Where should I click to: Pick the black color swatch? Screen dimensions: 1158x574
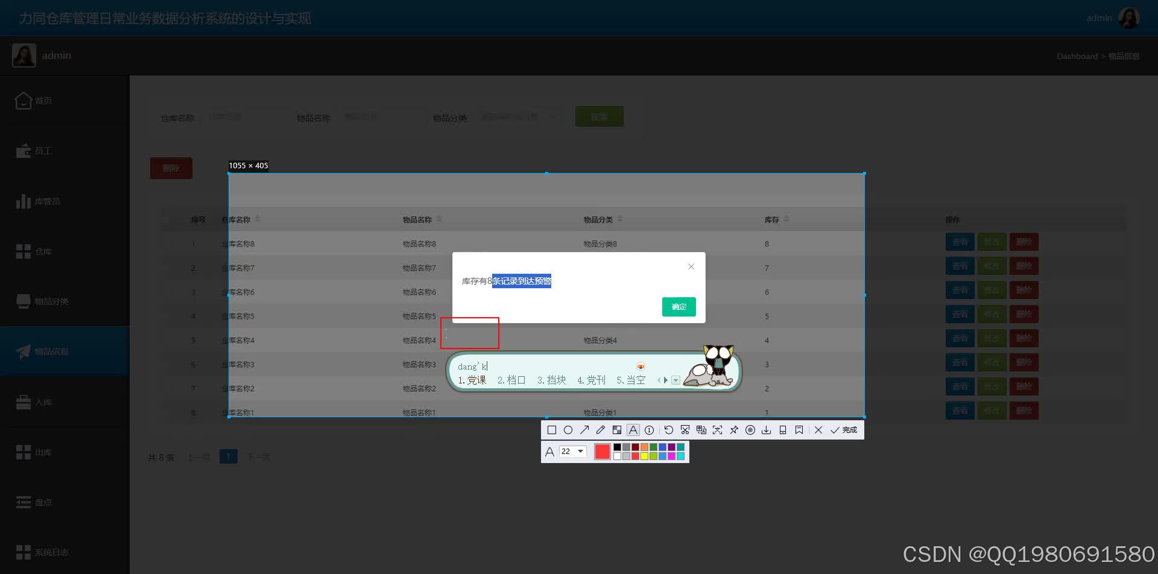coord(617,447)
